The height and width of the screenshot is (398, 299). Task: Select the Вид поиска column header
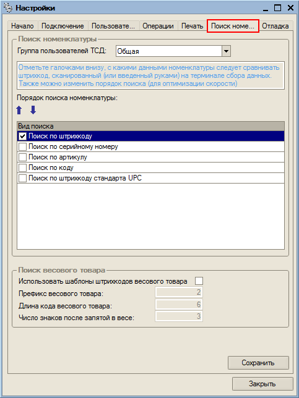[150, 126]
